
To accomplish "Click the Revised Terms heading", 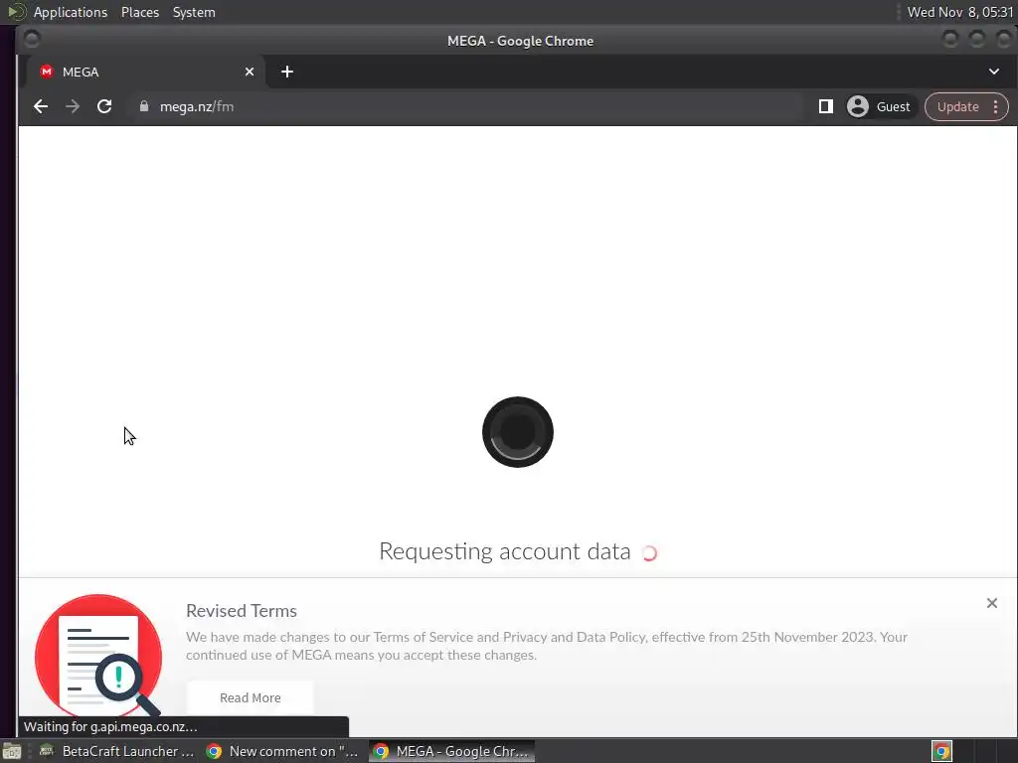I will click(241, 611).
